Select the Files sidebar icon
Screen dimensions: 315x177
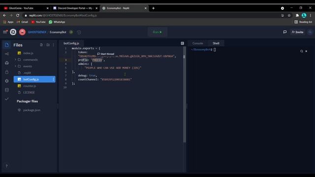[x=6, y=45]
